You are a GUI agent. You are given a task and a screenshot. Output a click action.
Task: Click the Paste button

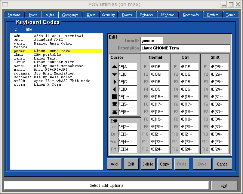181,164
